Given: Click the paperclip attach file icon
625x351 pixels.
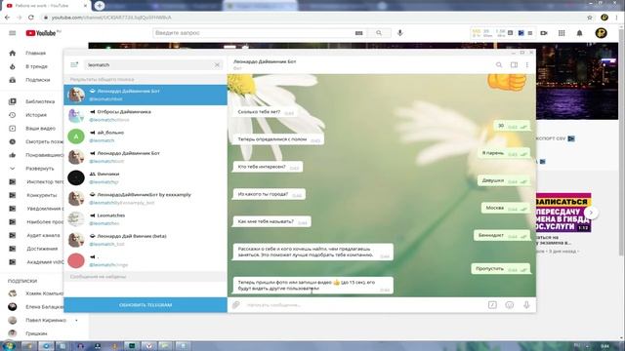Looking at the screenshot, I should tap(236, 305).
